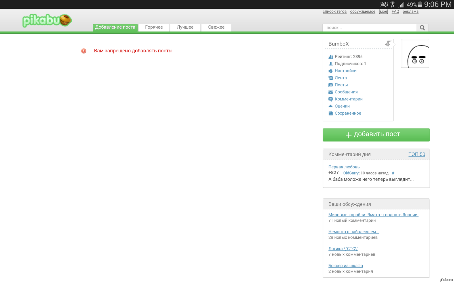Click the BumboX avatar thumbnail

415,53
